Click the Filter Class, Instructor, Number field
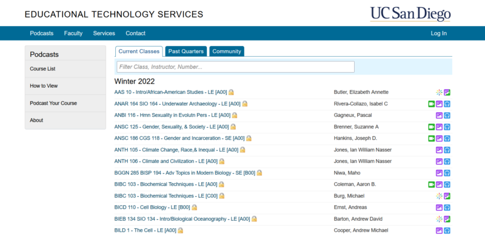 [x=235, y=67]
